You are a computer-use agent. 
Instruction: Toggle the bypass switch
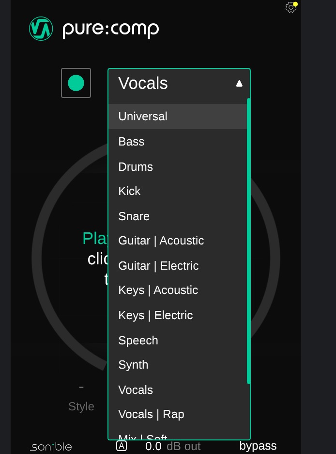pyautogui.click(x=258, y=446)
